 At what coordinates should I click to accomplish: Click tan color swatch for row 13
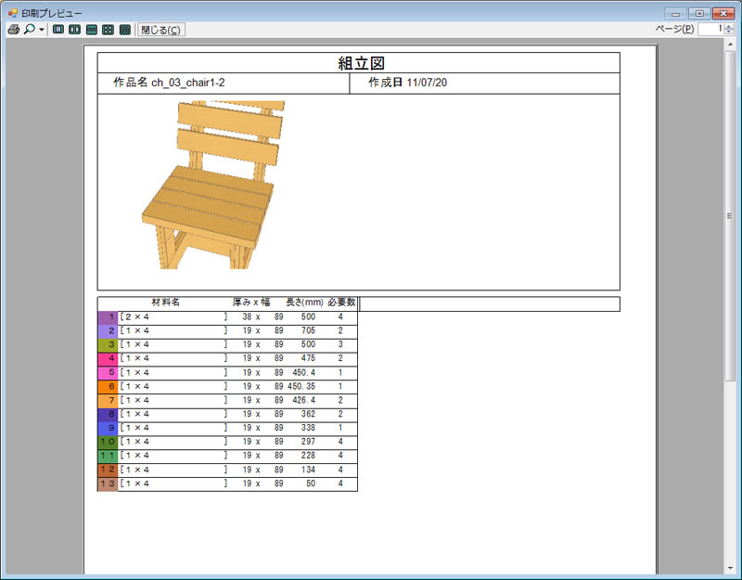[x=108, y=483]
